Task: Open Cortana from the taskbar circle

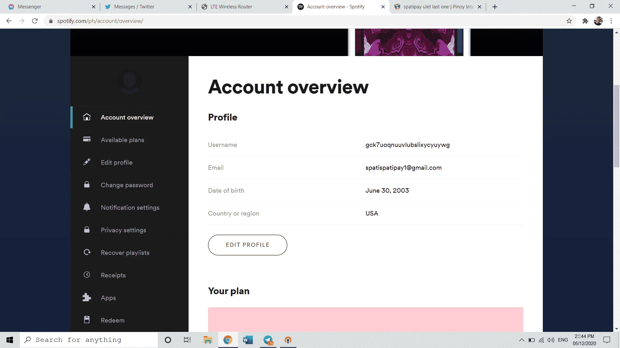Action: click(x=168, y=340)
